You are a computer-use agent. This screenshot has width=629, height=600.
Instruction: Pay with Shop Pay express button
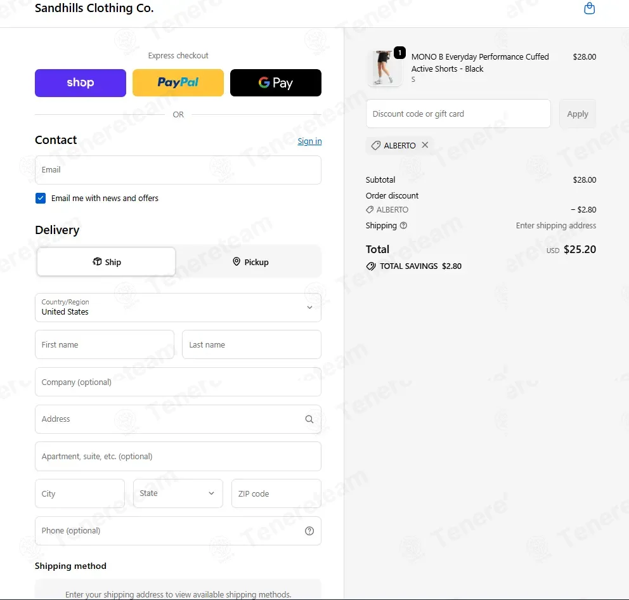(81, 82)
